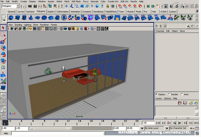Screen dimensions: 201x137
Task: Select the Rotate tool
Action: (x=3, y=54)
